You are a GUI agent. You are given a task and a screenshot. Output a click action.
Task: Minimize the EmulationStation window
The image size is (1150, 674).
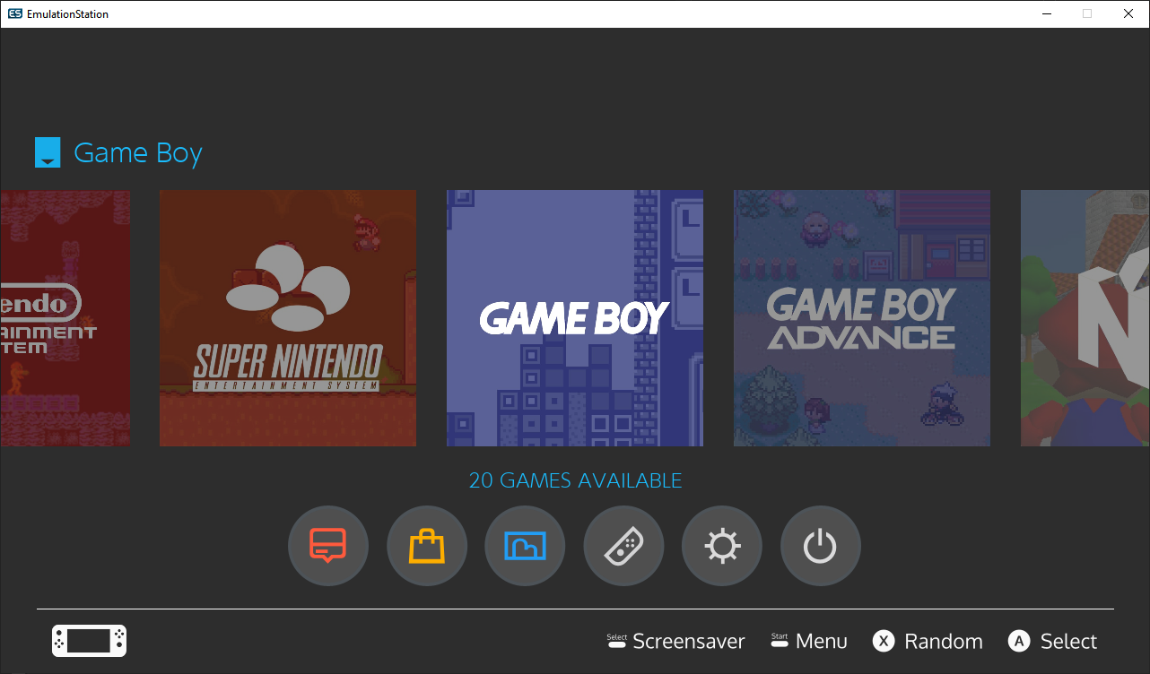1046,13
